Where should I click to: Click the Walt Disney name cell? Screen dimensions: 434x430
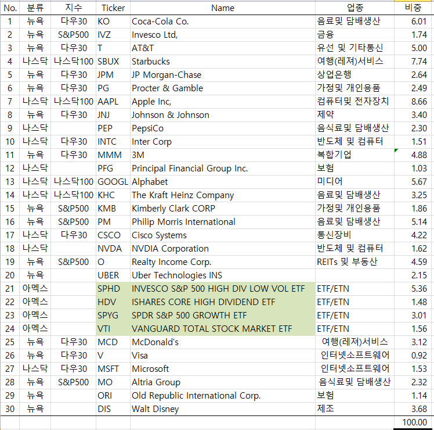tap(223, 408)
